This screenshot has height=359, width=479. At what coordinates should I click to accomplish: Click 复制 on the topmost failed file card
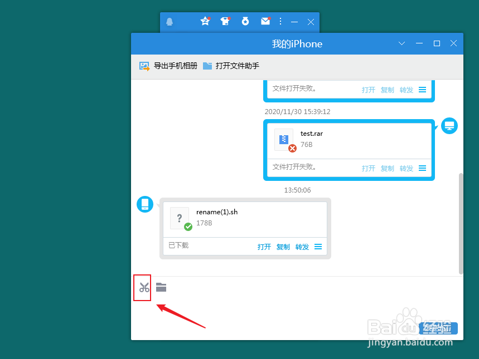point(388,90)
